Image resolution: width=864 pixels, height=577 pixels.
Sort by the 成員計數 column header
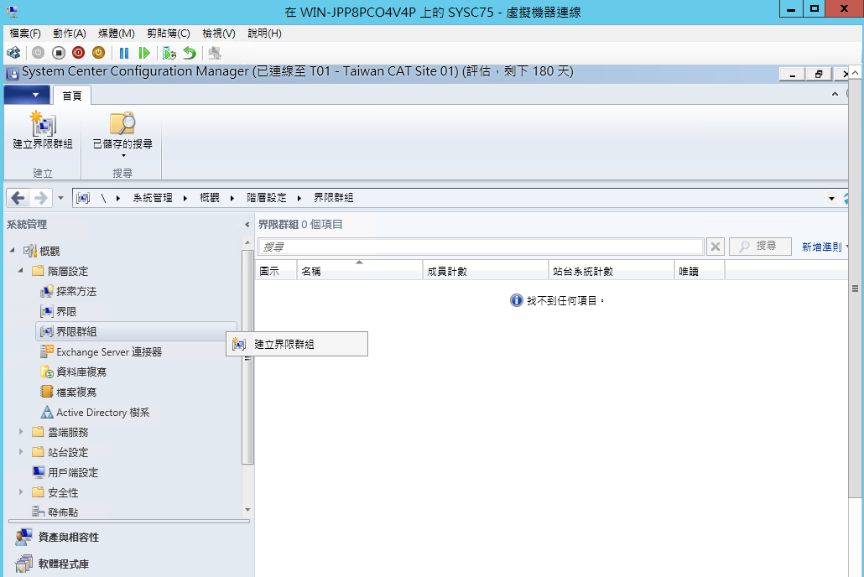486,271
